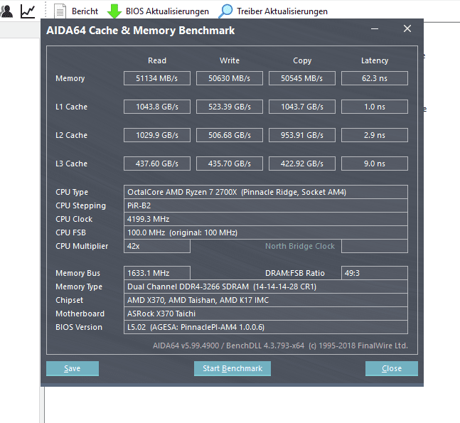The height and width of the screenshot is (423, 460).
Task: Click the Latency column header
Action: tap(375, 60)
